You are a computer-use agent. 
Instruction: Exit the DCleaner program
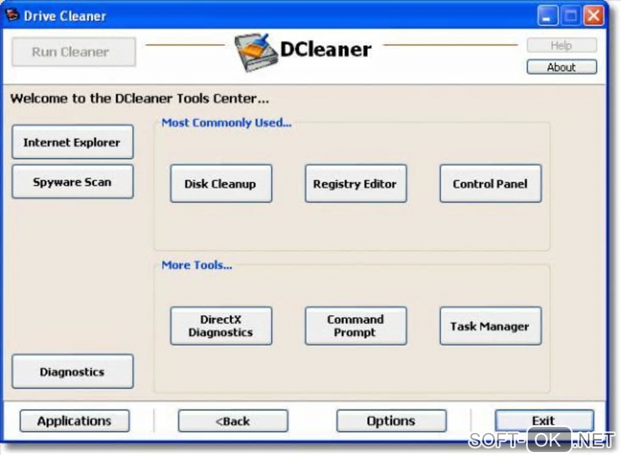point(544,420)
